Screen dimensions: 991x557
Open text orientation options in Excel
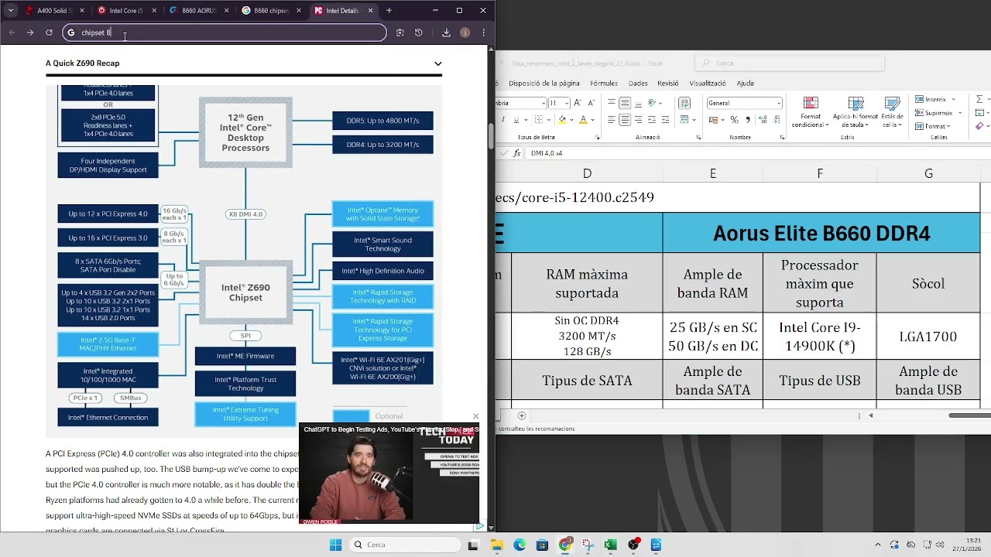(654, 103)
